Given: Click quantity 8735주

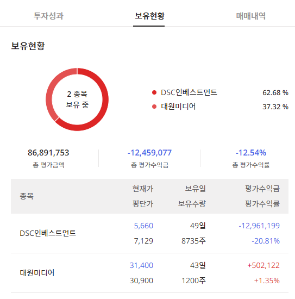Looking at the screenshot, I should tap(193, 241).
